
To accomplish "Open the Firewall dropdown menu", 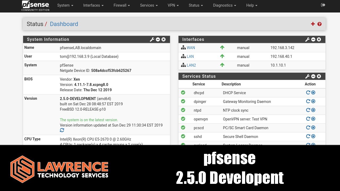I will point(122,5).
